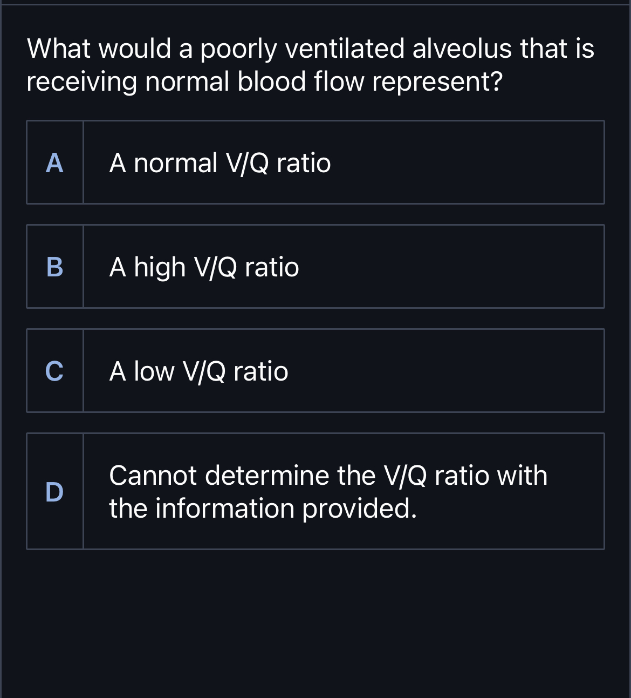Image resolution: width=631 pixels, height=698 pixels.
Task: Select answer C, 'A low V/Q ratio'
Action: 315,370
